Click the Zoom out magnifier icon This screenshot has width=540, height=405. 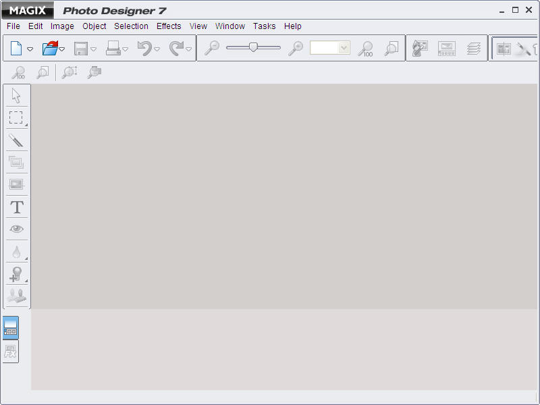pos(212,48)
